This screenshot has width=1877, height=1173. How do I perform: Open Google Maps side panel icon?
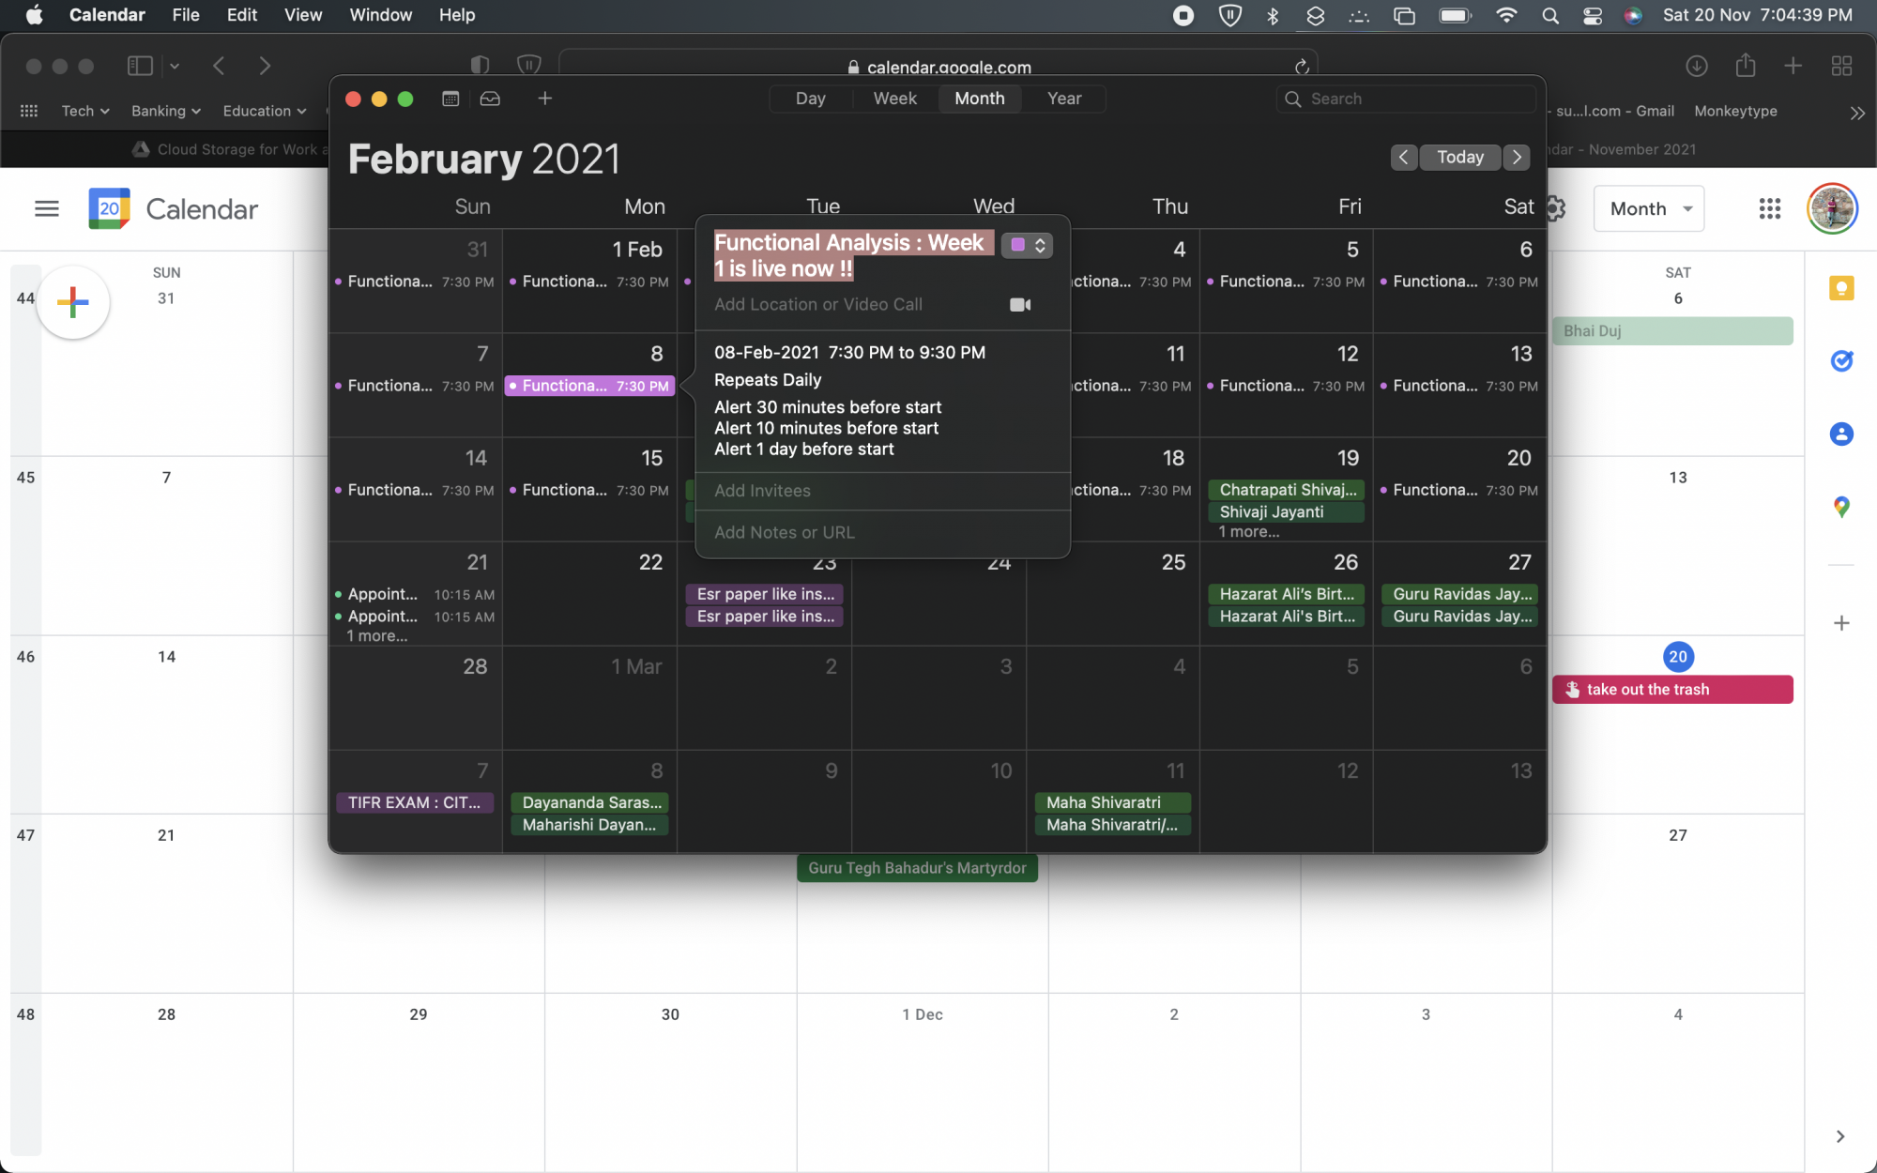pos(1841,507)
